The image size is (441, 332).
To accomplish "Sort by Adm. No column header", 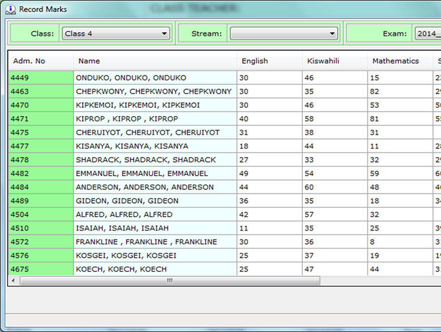I will [x=41, y=61].
